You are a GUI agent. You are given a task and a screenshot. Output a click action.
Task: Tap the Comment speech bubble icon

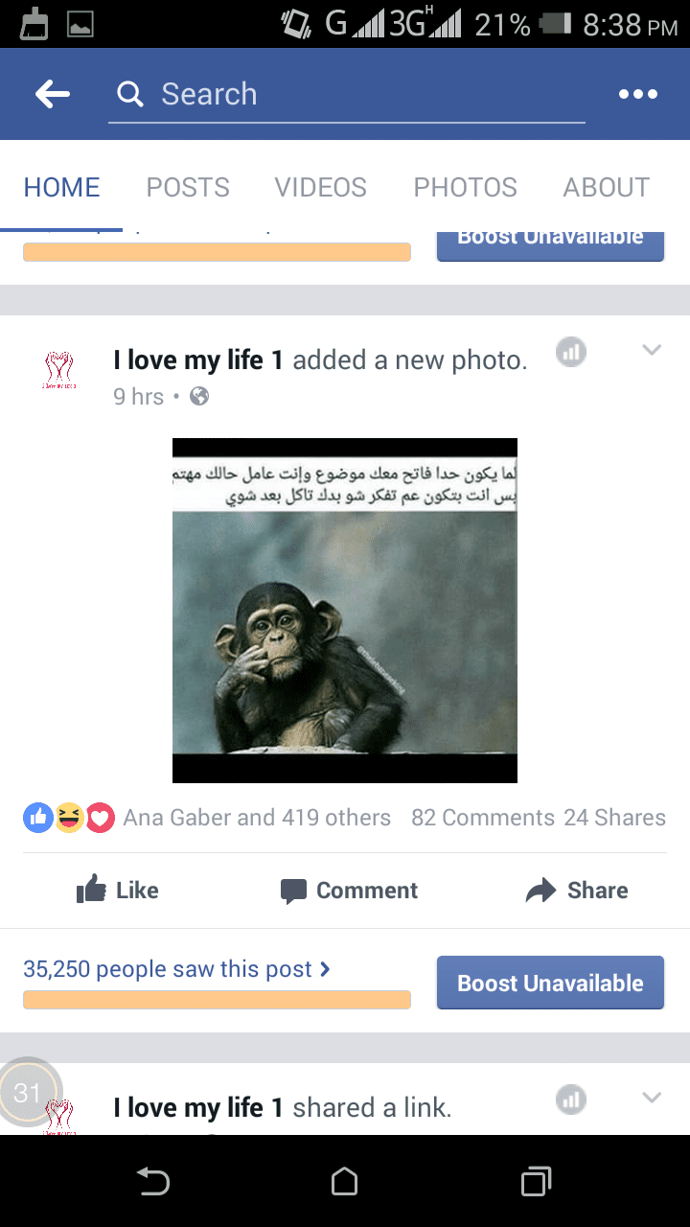tap(293, 891)
